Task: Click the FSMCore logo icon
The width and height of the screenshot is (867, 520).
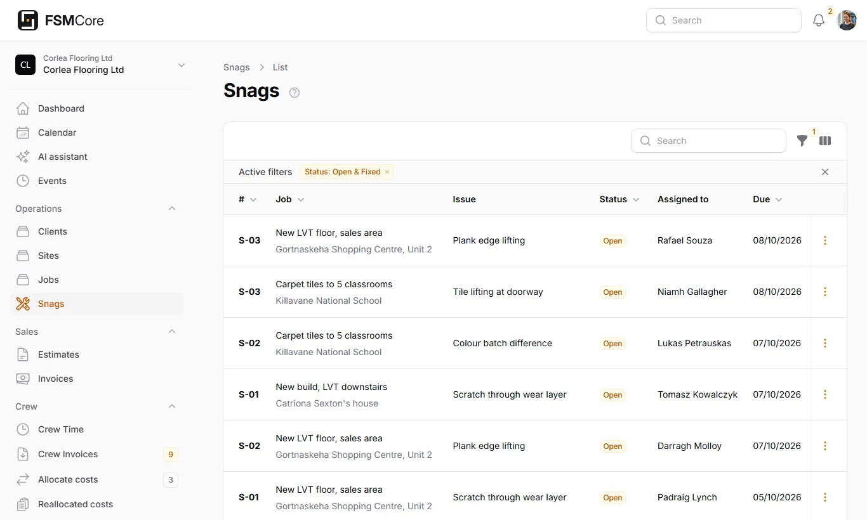Action: coord(28,20)
